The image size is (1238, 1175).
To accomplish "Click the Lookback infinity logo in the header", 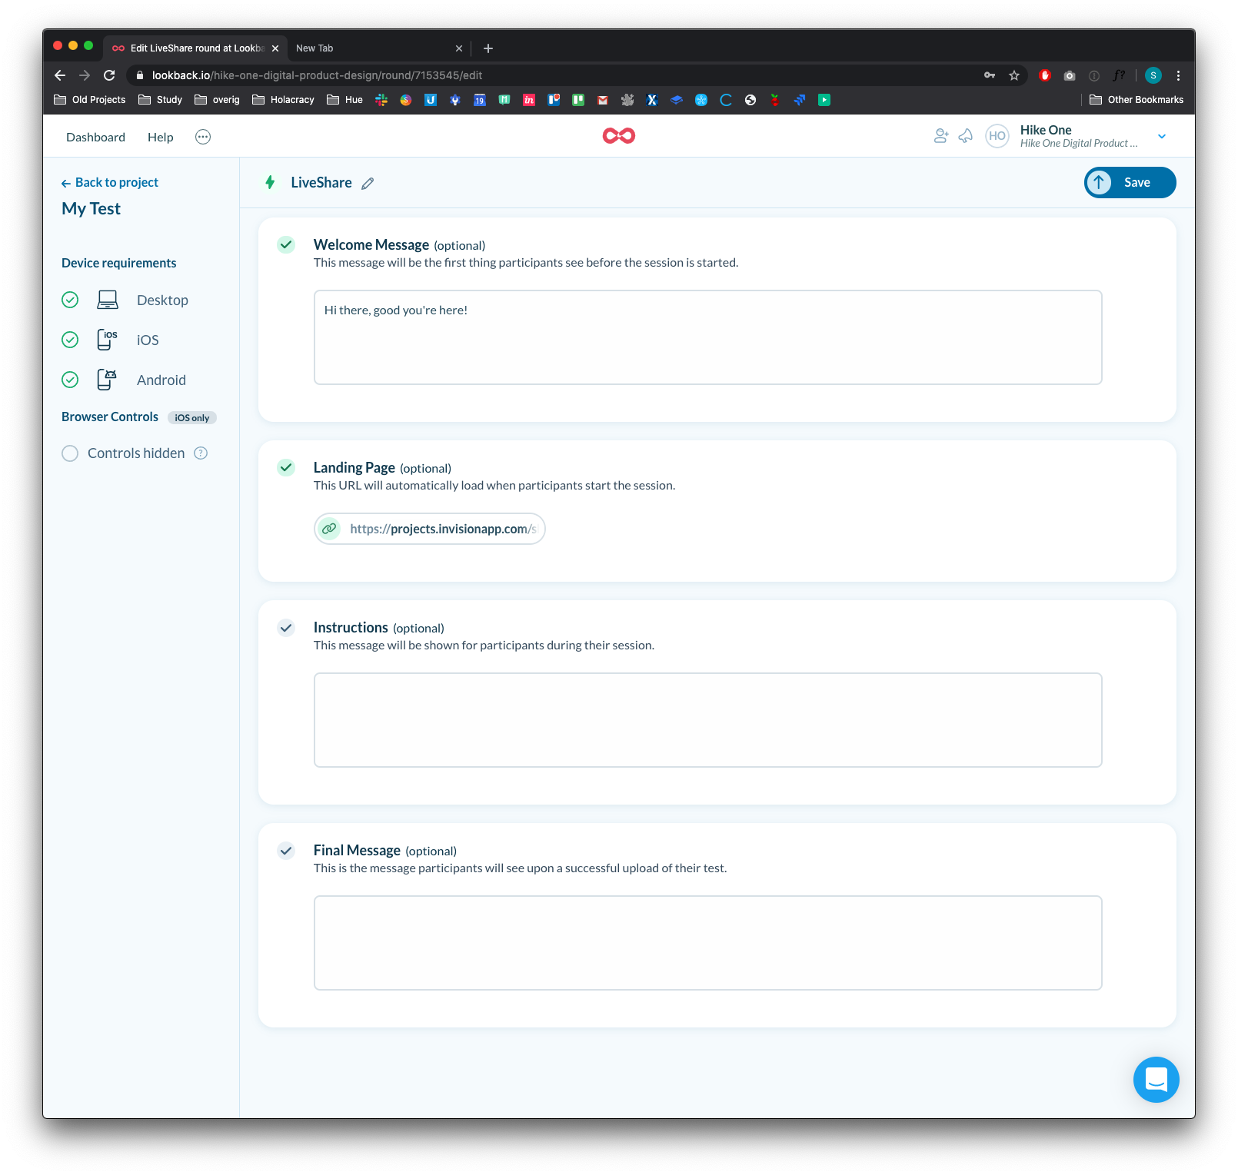I will [x=618, y=135].
